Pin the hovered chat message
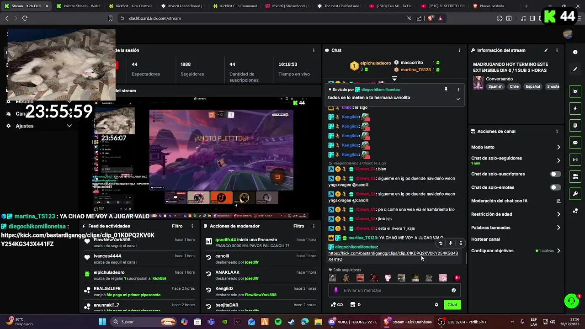 (451, 243)
